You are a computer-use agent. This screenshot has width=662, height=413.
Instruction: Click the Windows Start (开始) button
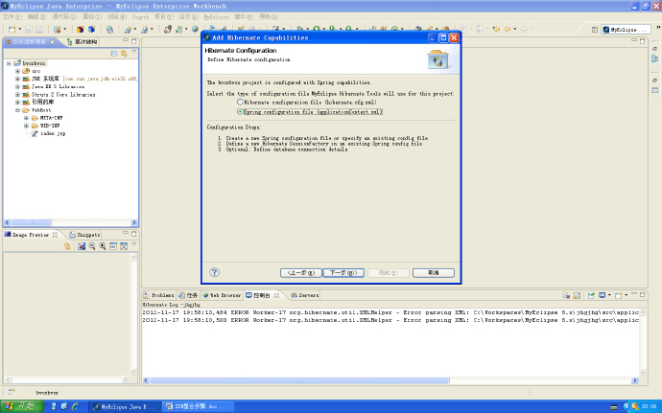point(22,406)
